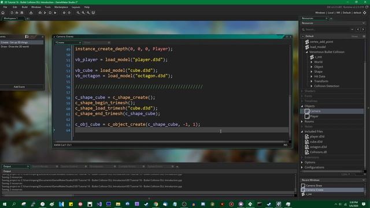Expand the Options group
This screenshot has height=208, width=370.
(x=302, y=162)
